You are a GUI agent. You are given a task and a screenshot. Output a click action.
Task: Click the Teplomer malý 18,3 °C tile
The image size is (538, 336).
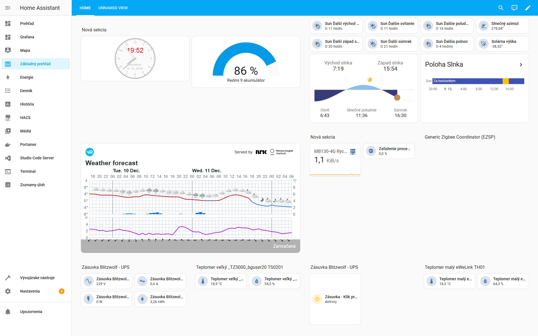point(449,281)
